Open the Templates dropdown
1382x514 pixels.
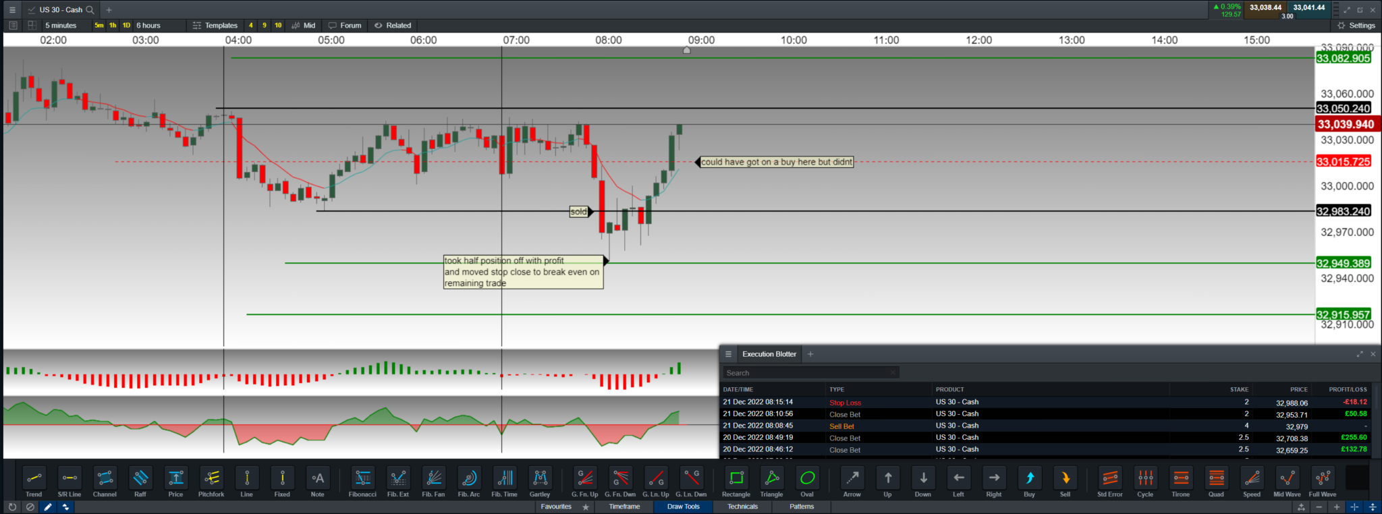pos(215,26)
